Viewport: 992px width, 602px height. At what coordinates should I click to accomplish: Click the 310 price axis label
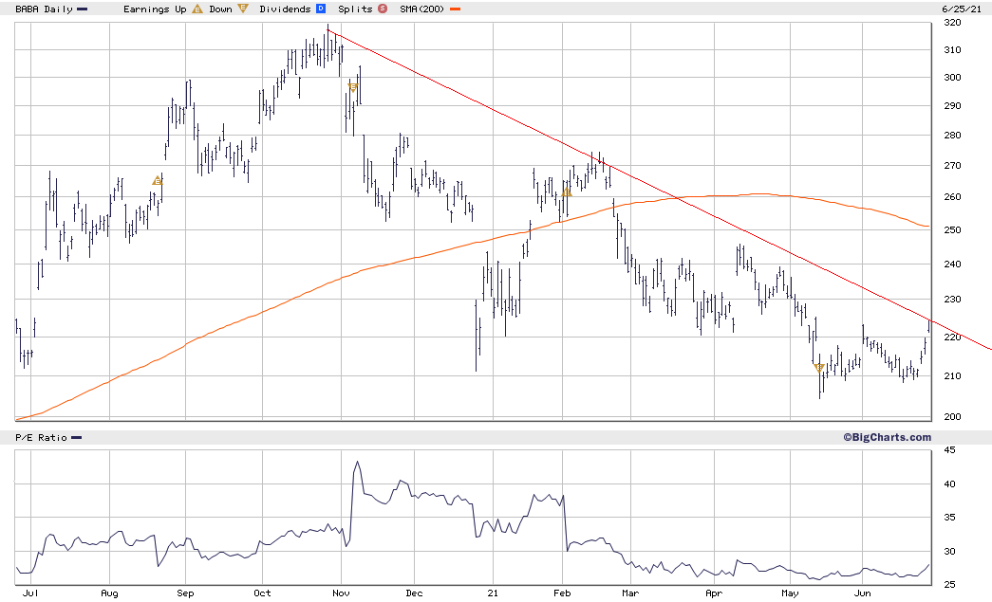pyautogui.click(x=952, y=50)
